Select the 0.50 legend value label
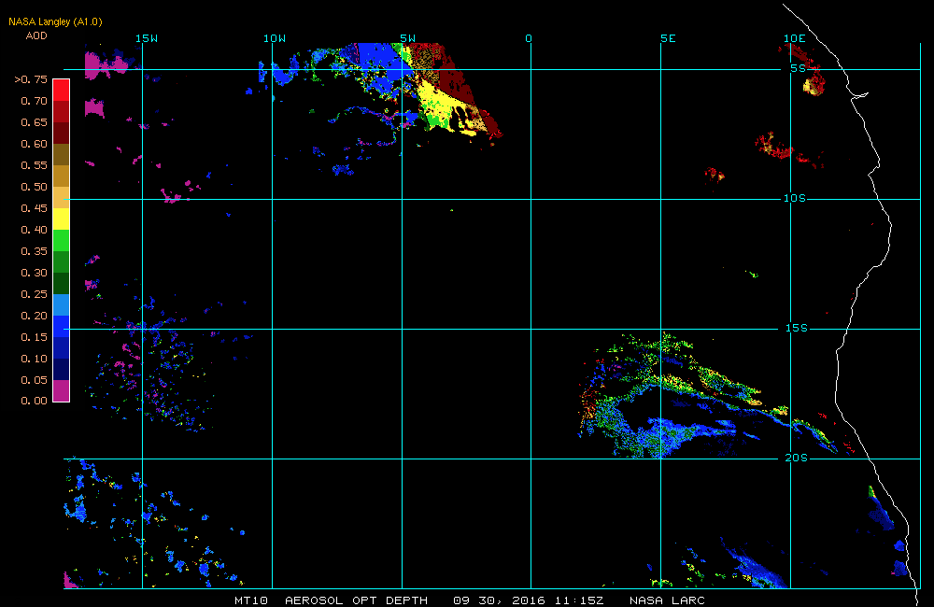 [34, 187]
